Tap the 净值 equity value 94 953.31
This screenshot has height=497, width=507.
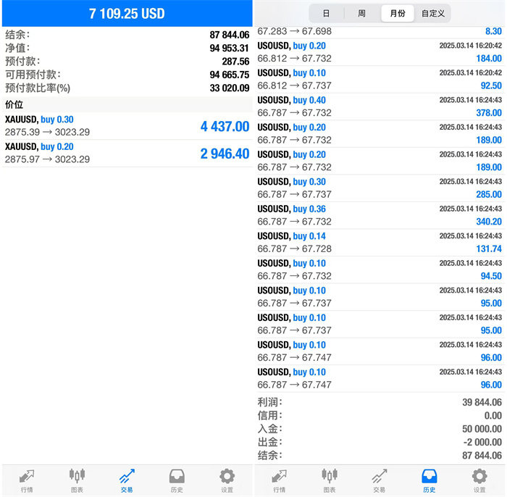tap(230, 49)
